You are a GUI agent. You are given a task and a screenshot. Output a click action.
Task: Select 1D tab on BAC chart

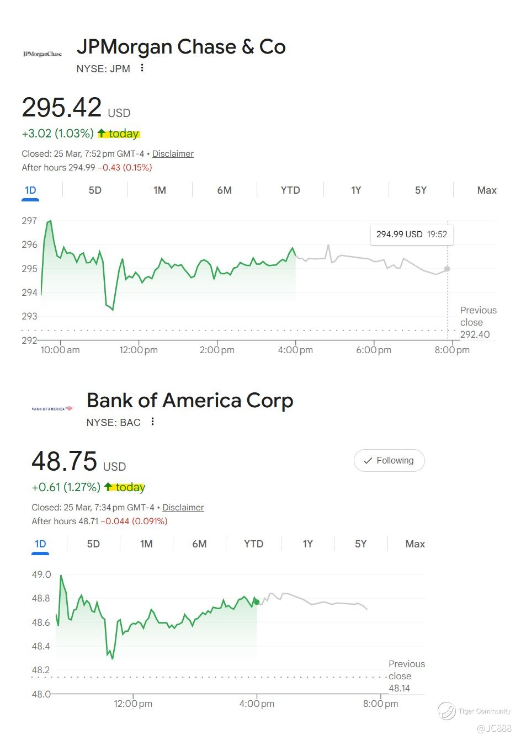[x=40, y=544]
